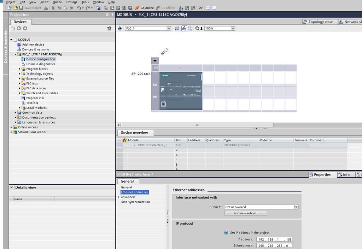Screen dimensions: 362x249
Task: Open Program info in project tree
Action: (35, 98)
